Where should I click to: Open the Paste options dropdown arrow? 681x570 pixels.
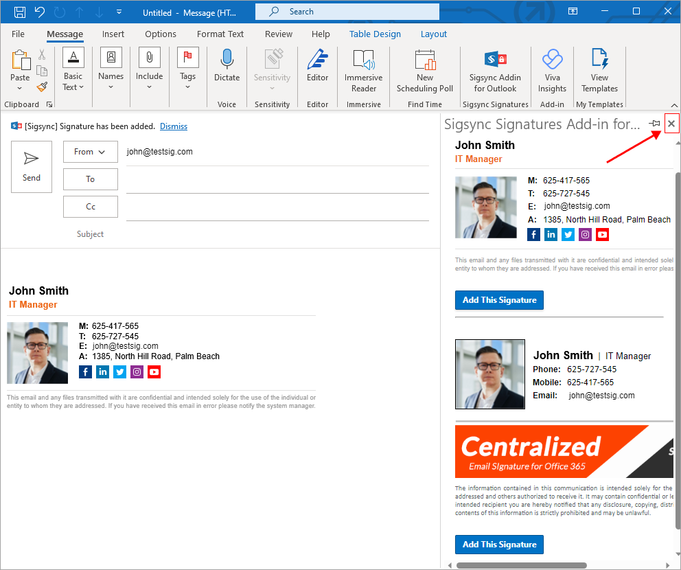coord(20,89)
